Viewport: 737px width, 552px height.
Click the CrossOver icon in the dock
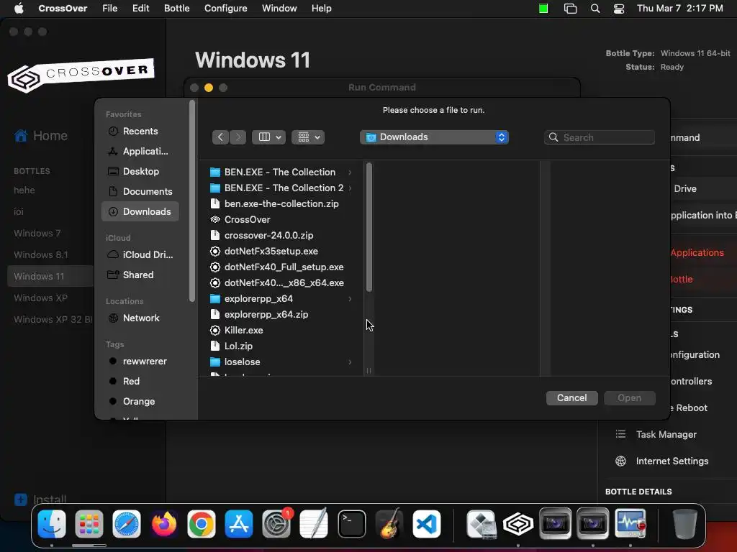[x=518, y=523]
